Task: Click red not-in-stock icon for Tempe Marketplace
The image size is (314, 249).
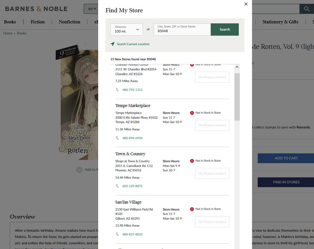Action: point(192,113)
